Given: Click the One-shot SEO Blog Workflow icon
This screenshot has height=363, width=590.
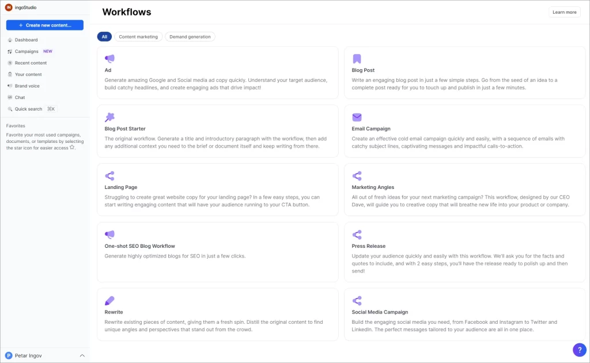Looking at the screenshot, I should tap(109, 234).
